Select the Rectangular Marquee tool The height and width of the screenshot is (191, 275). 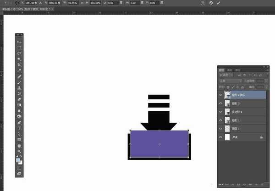coord(19,48)
